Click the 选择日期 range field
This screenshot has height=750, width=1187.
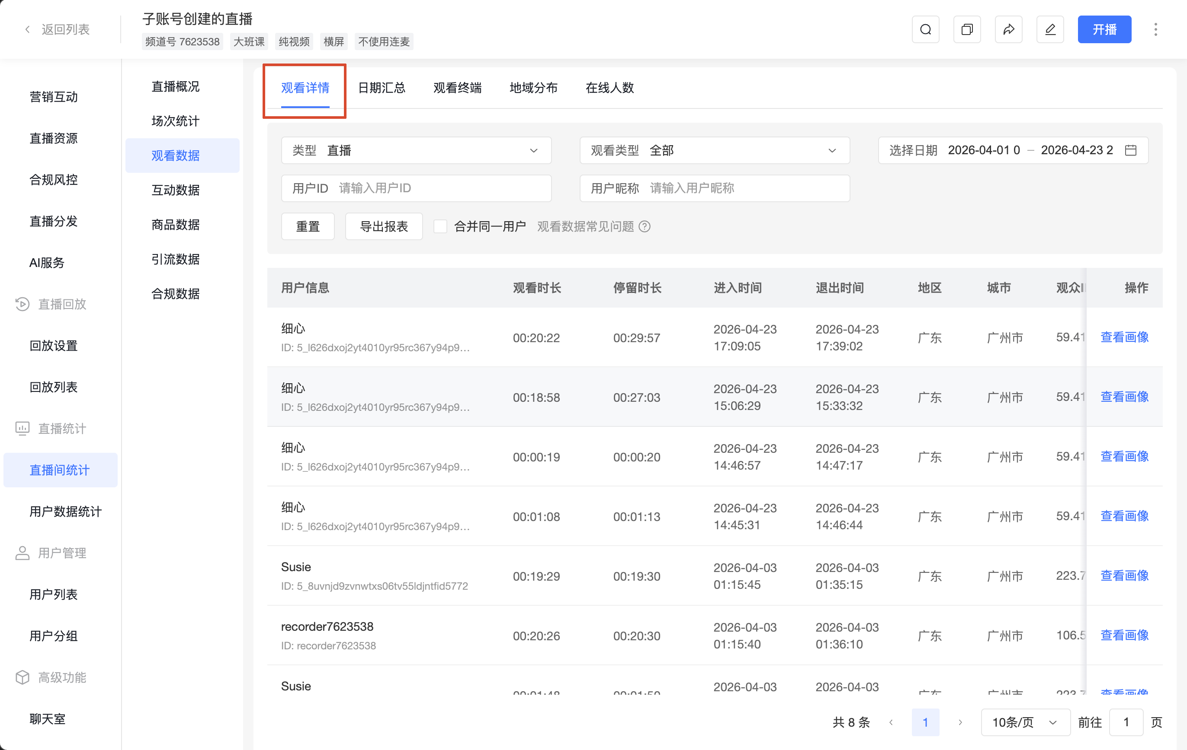1013,150
